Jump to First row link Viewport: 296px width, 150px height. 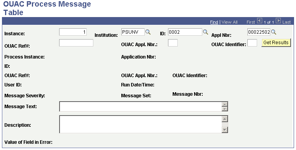(251, 22)
